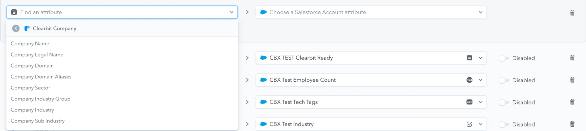Remove the CBX Test Tech Tags row
The image size is (586, 131).
click(x=572, y=102)
